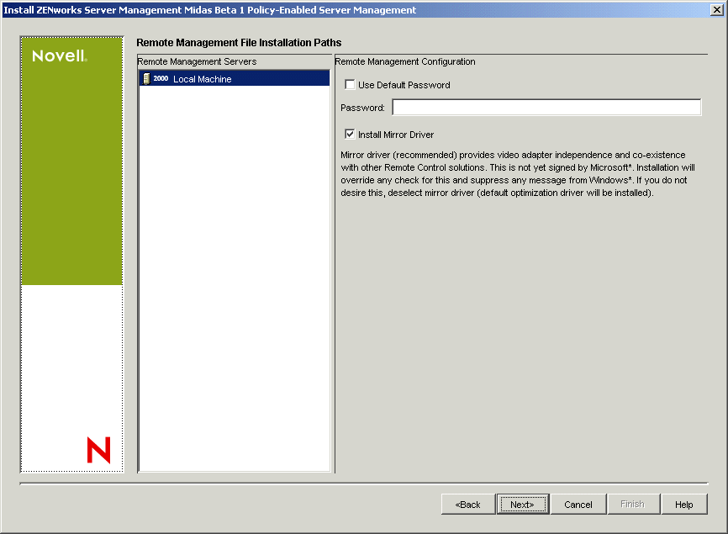
Task: Click the green Novell branding panel
Action: (x=71, y=168)
